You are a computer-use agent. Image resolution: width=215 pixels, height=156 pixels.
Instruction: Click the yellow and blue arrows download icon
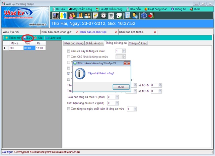63,15
